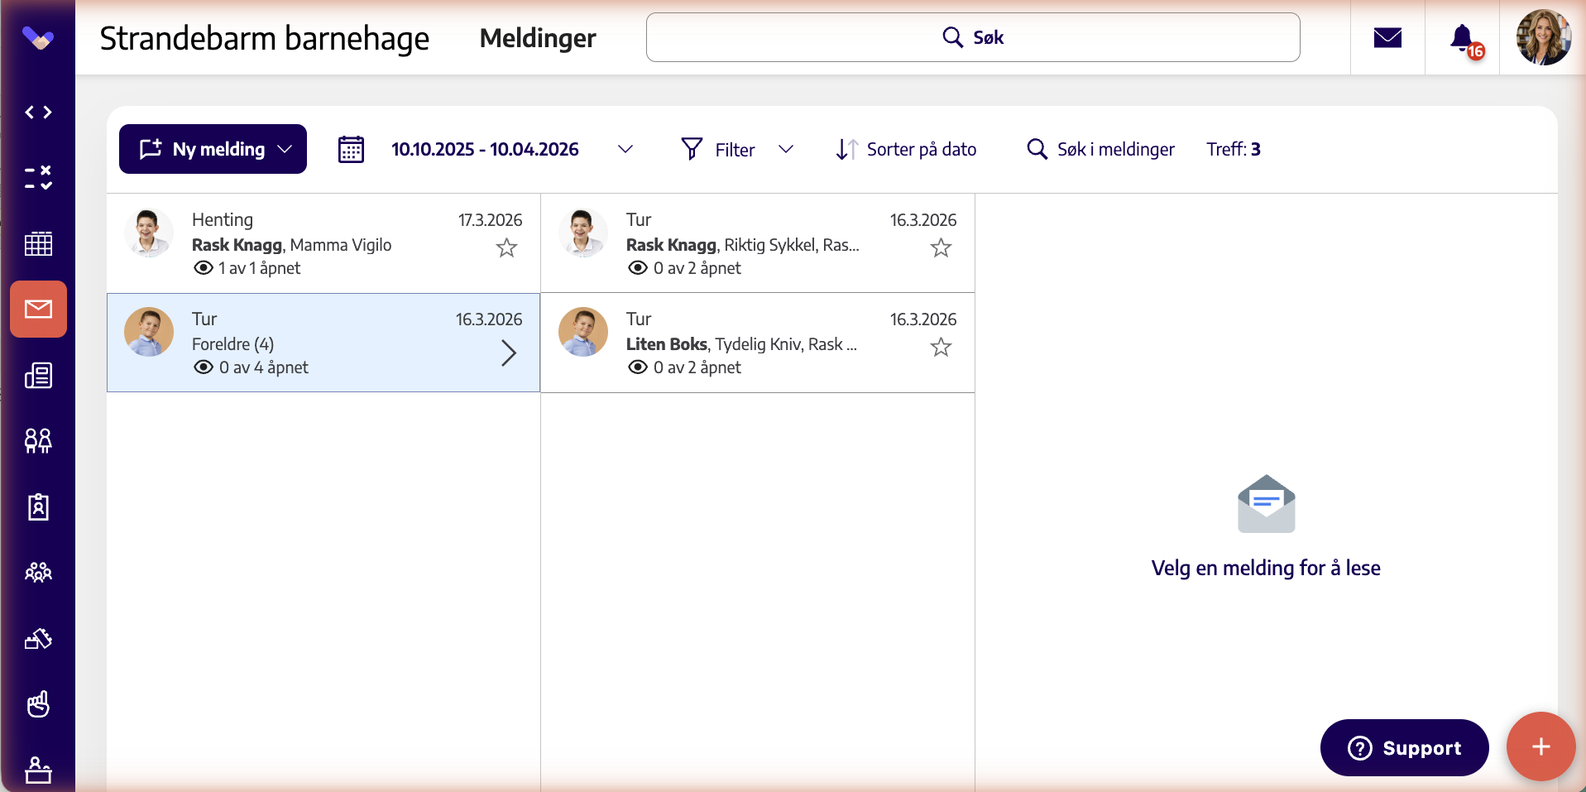Expand the date range dropdown arrow
The height and width of the screenshot is (792, 1586).
click(x=625, y=149)
